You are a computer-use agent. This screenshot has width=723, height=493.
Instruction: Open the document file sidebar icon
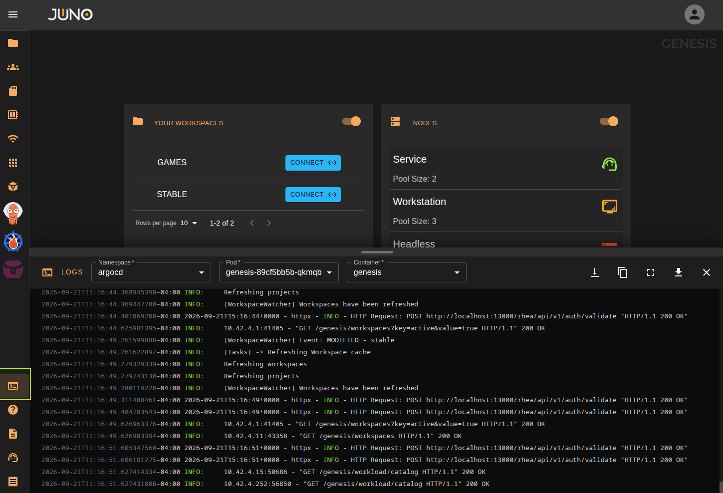[13, 434]
